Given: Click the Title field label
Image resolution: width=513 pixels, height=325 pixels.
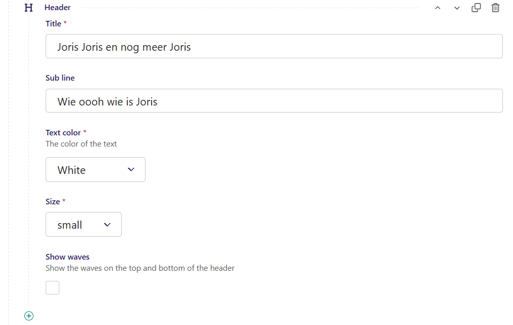Looking at the screenshot, I should point(53,23).
